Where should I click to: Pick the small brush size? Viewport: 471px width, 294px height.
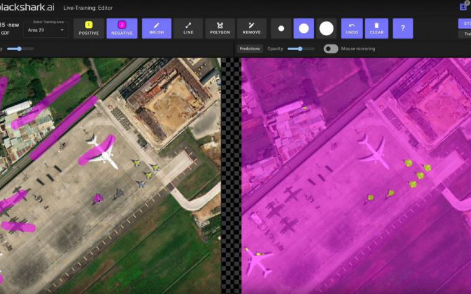[281, 28]
